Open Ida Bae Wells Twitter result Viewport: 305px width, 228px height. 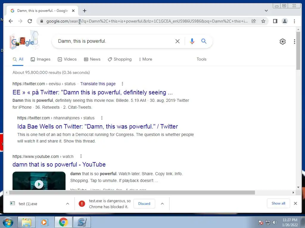tap(97, 126)
